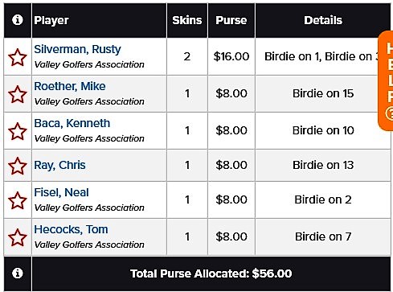
Task: Click the info icon beside Total Purse Allocated
Action: [x=18, y=273]
